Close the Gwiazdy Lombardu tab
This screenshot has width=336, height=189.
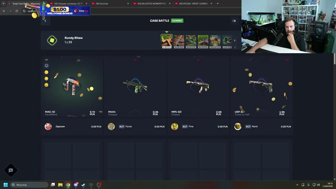[x=86, y=4]
